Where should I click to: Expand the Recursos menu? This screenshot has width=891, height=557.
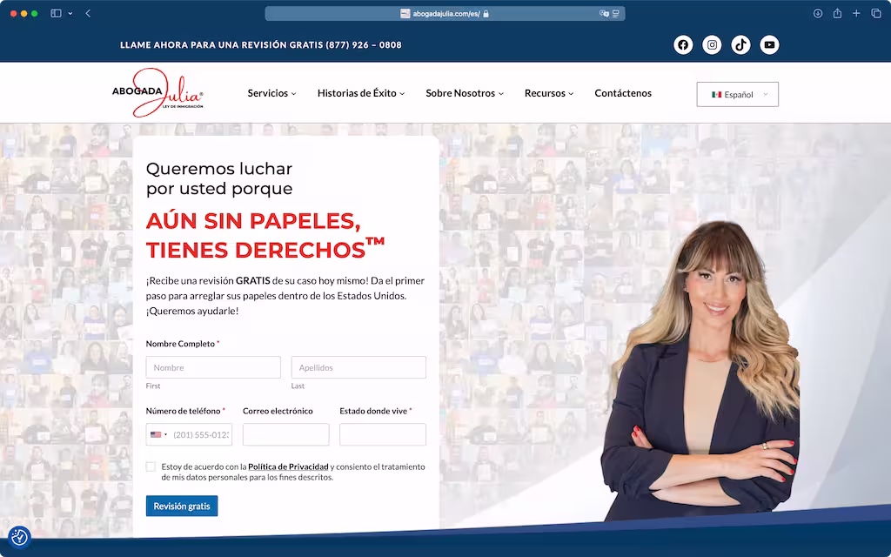click(549, 93)
